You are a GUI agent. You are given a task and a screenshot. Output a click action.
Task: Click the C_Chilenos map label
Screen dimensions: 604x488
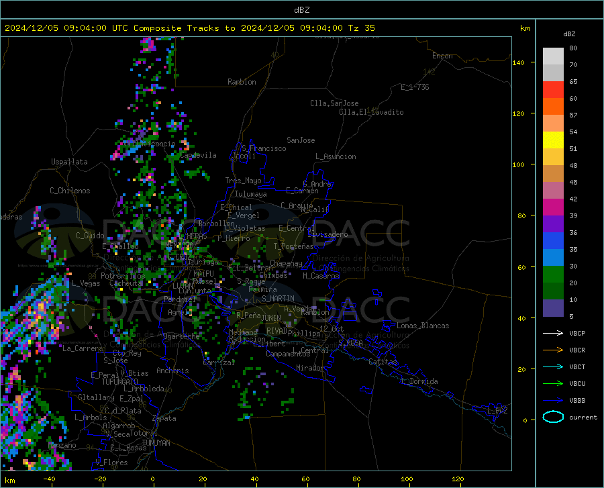[70, 191]
